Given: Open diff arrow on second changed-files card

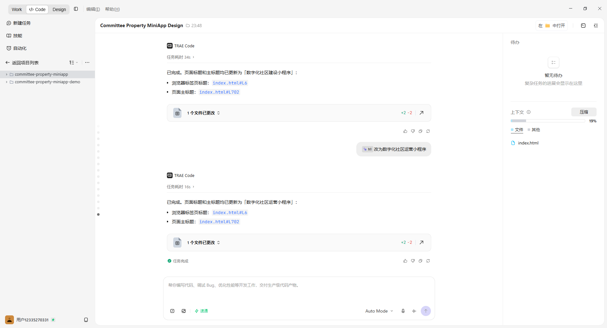Looking at the screenshot, I should pos(421,243).
